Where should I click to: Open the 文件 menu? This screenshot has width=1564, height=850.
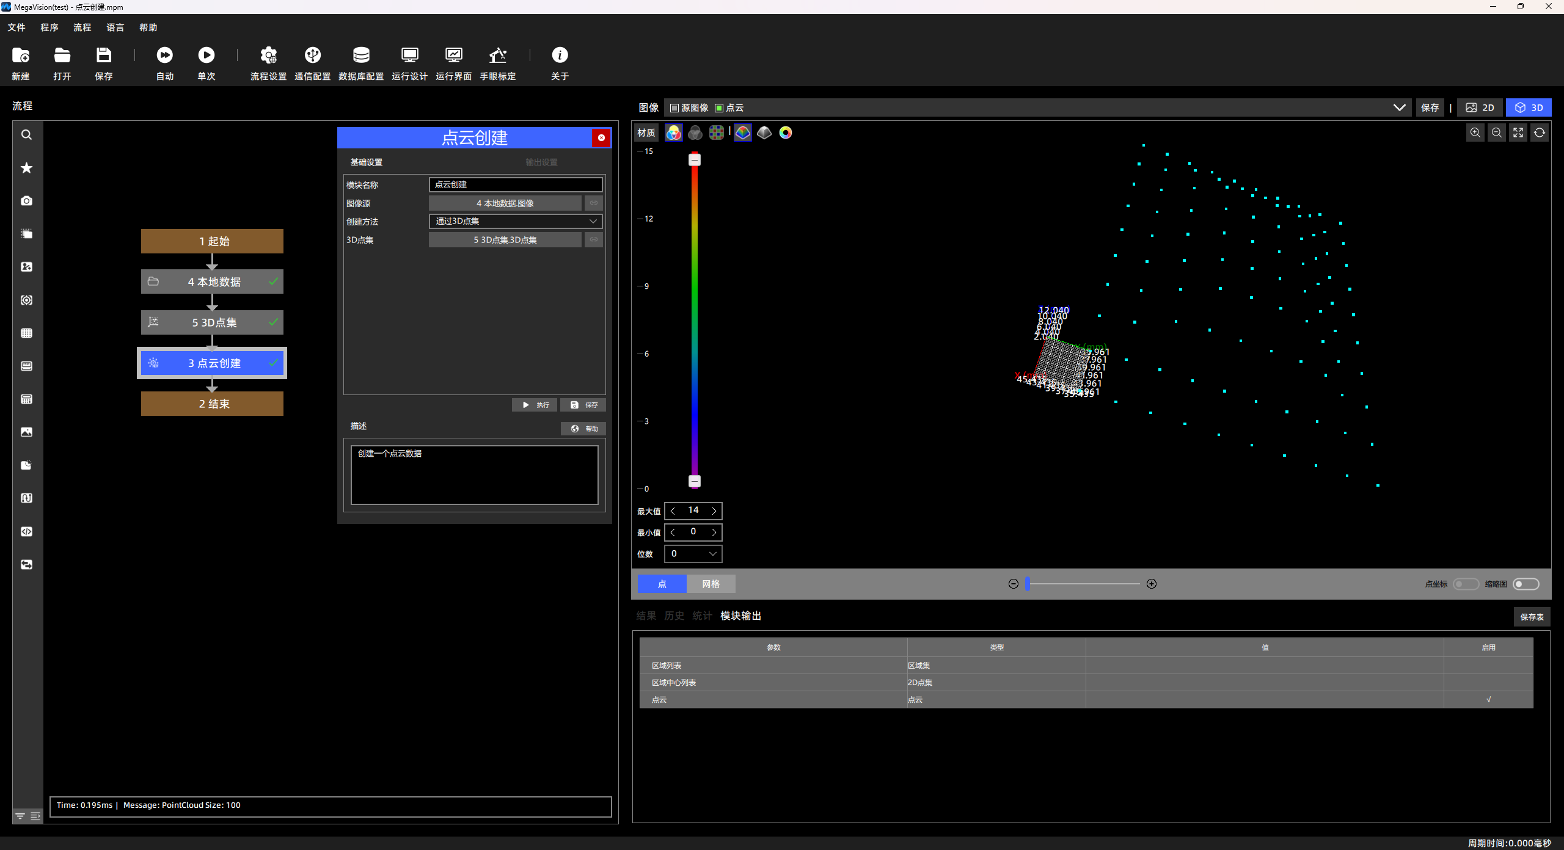(16, 27)
